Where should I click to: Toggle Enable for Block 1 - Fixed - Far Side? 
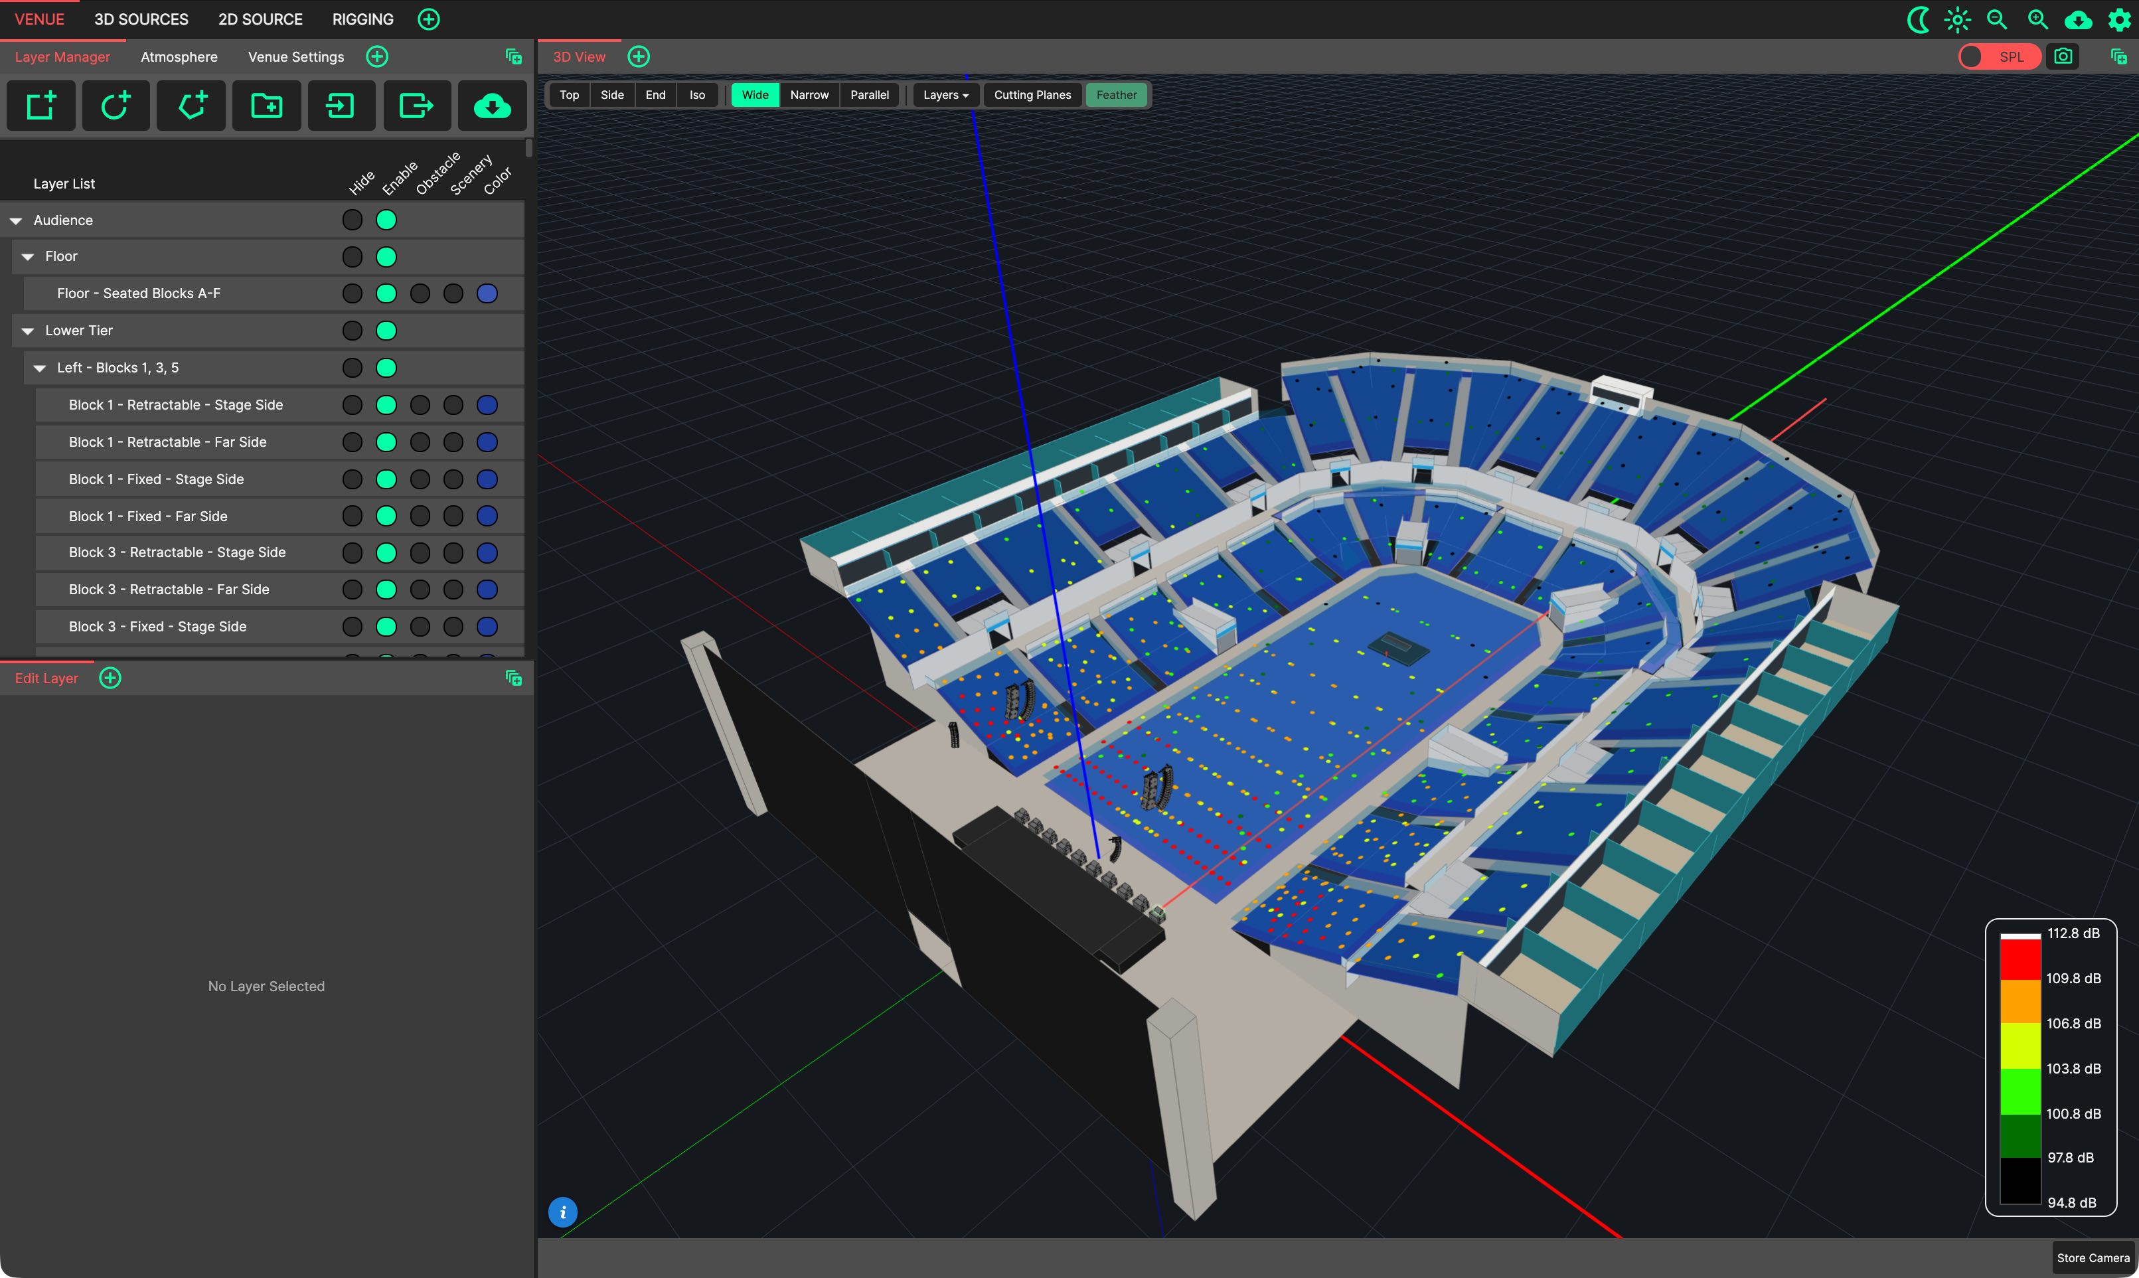click(386, 516)
